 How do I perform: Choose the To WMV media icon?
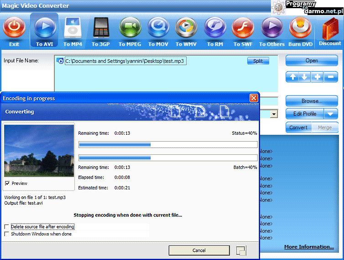[x=186, y=28]
